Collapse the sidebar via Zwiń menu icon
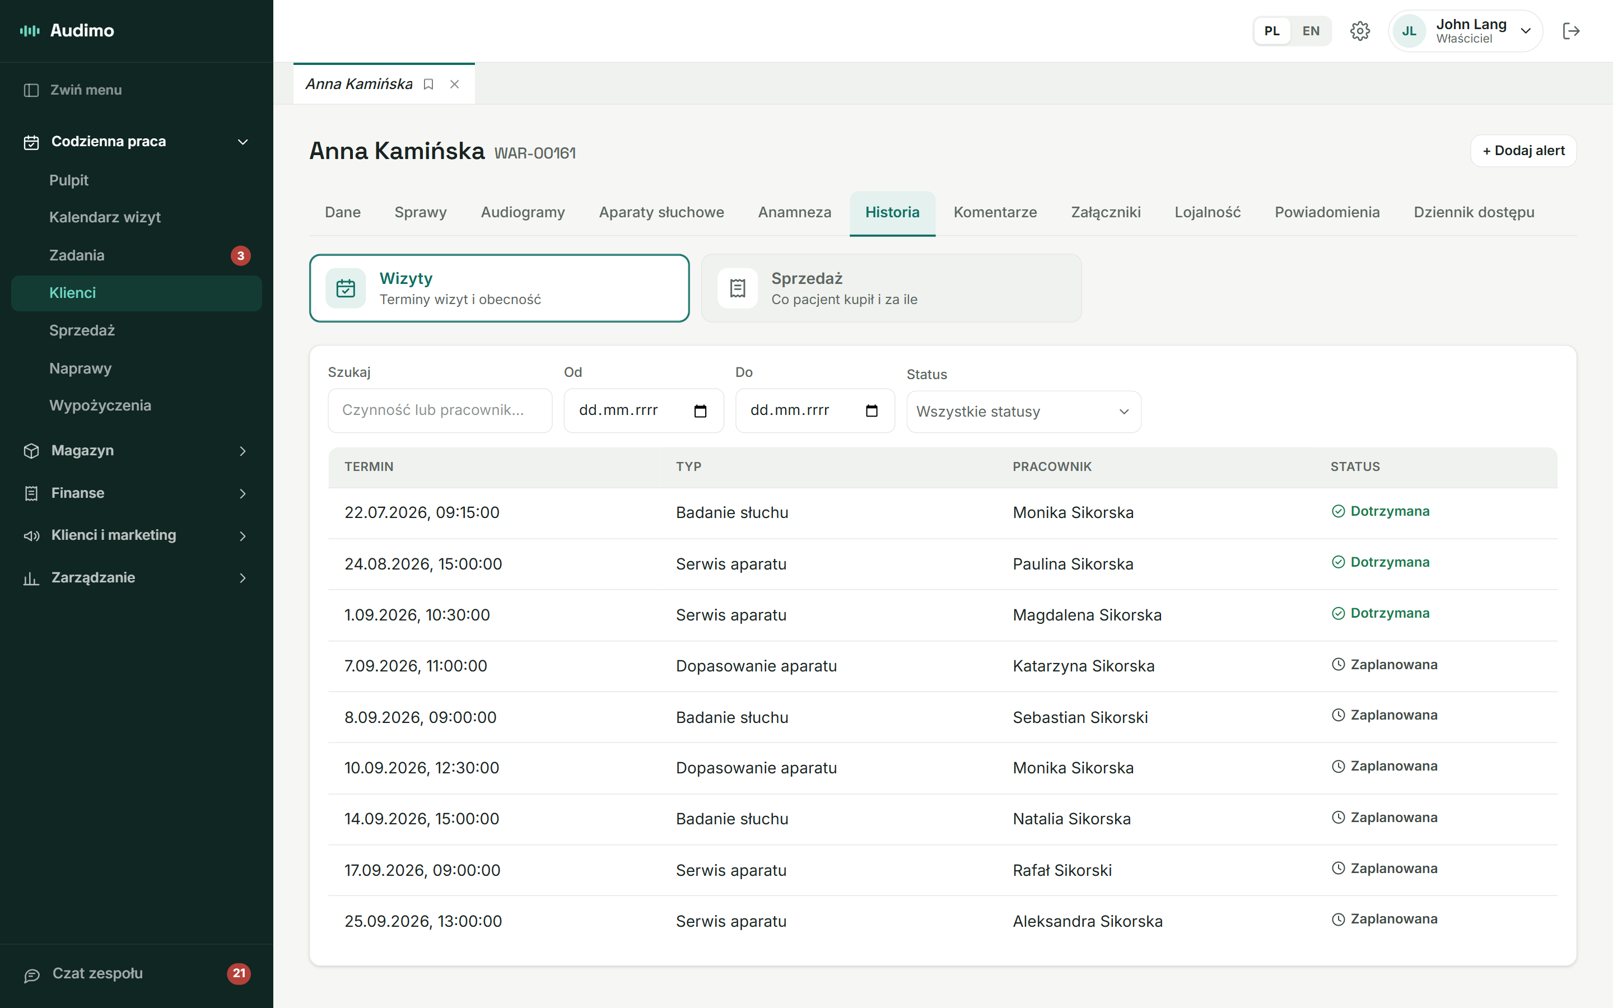This screenshot has width=1613, height=1008. (x=31, y=90)
